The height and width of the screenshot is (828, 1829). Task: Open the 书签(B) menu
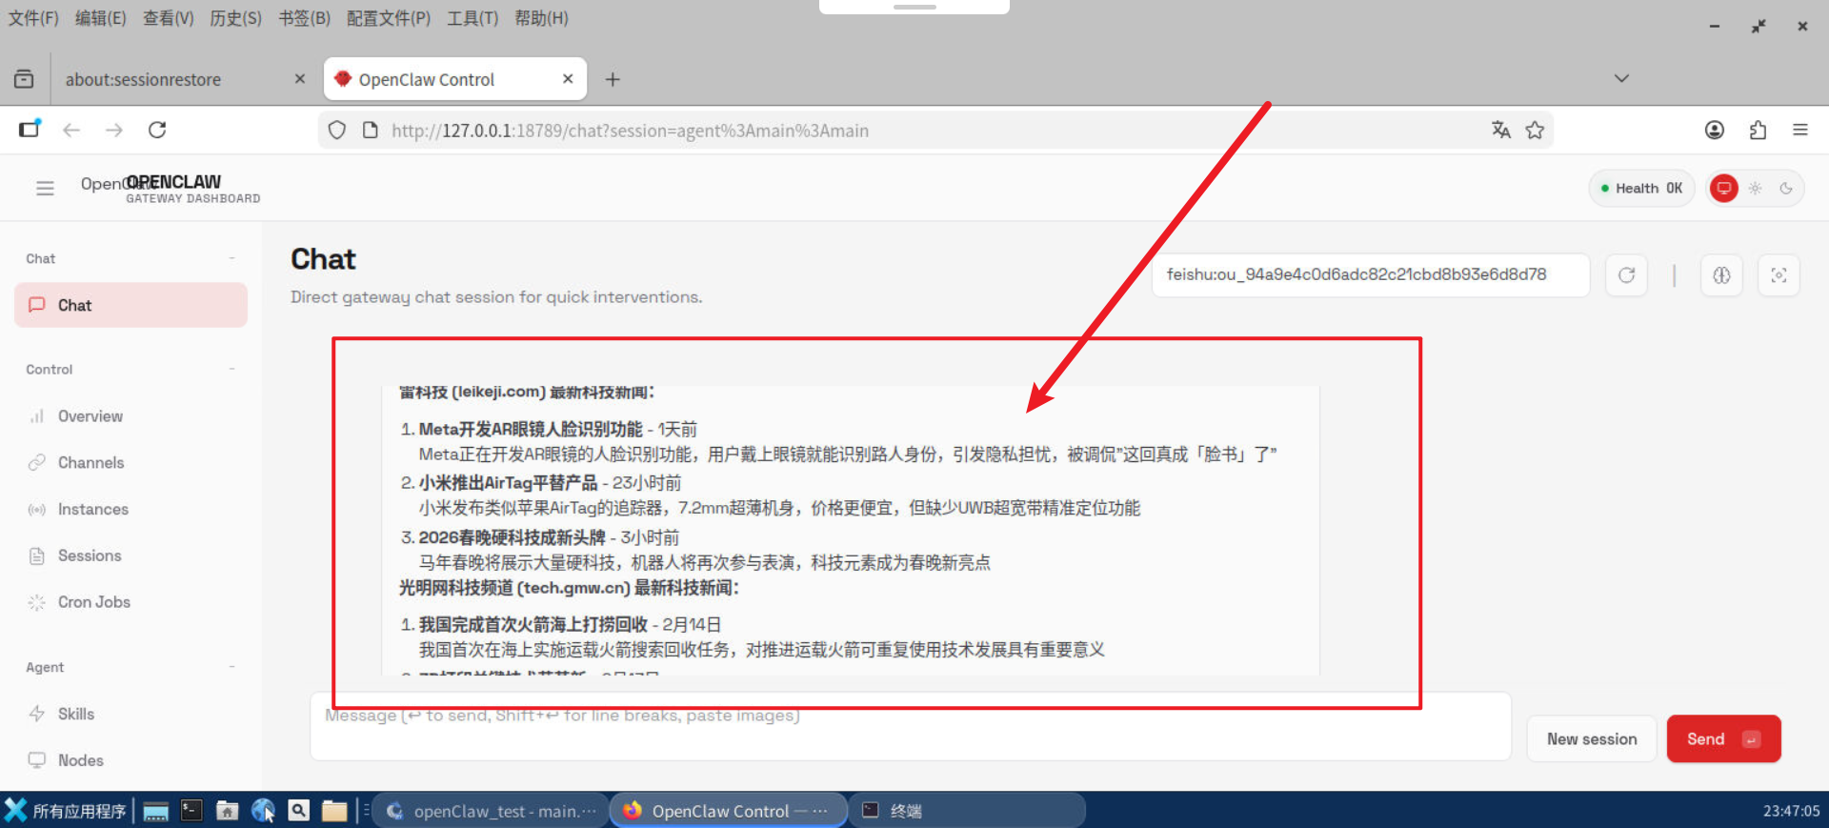tap(305, 18)
